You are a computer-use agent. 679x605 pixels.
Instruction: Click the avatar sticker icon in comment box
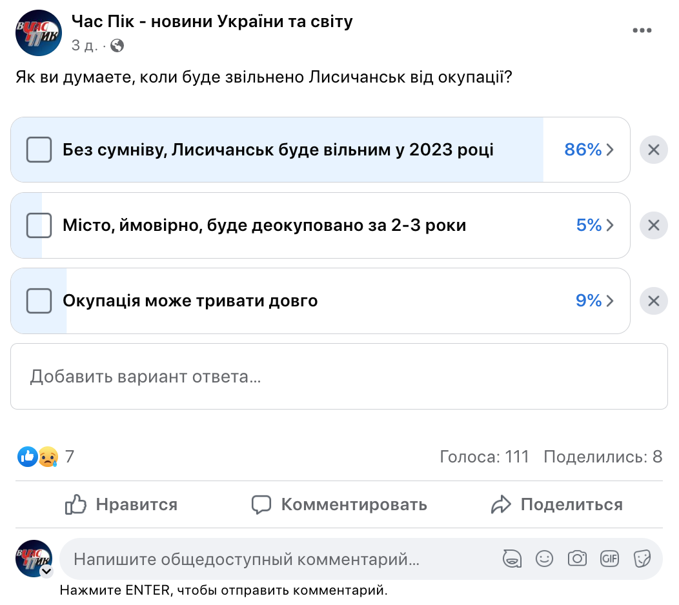(512, 559)
